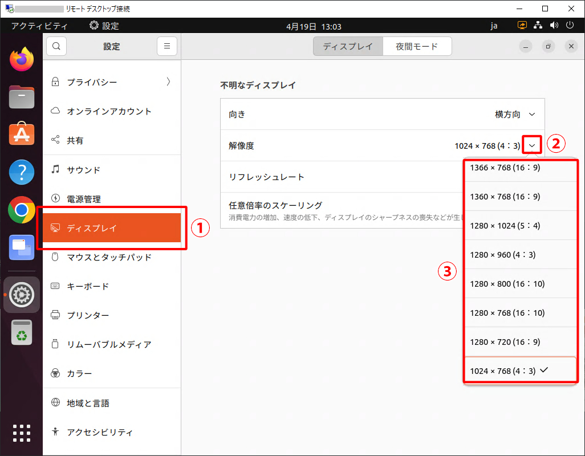585x456 pixels.
Task: Show applications grid in the dock
Action: point(22,432)
